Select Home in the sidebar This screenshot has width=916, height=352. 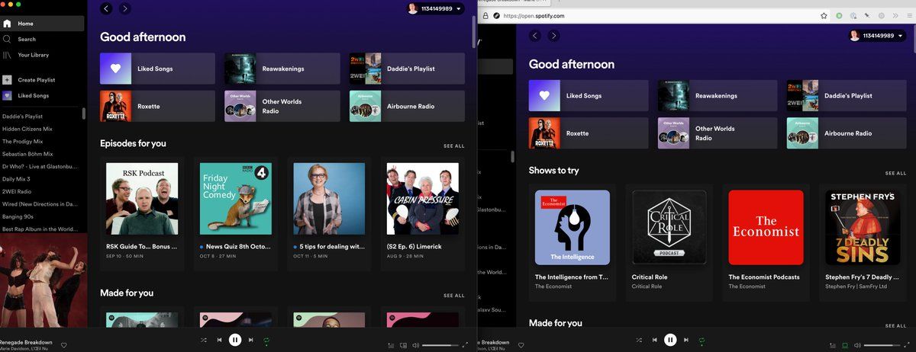pos(26,24)
